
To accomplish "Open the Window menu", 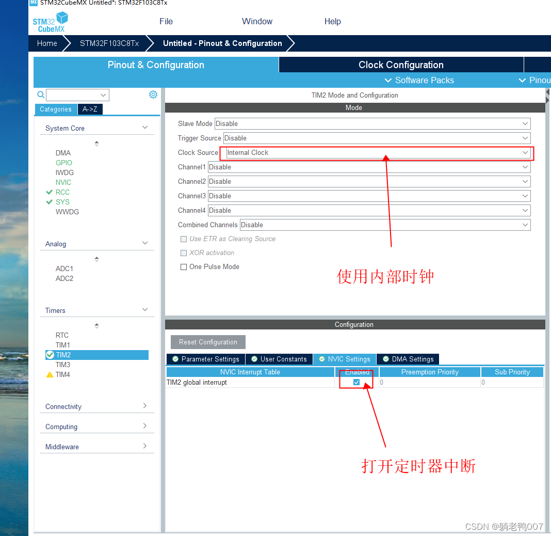I will pyautogui.click(x=257, y=22).
